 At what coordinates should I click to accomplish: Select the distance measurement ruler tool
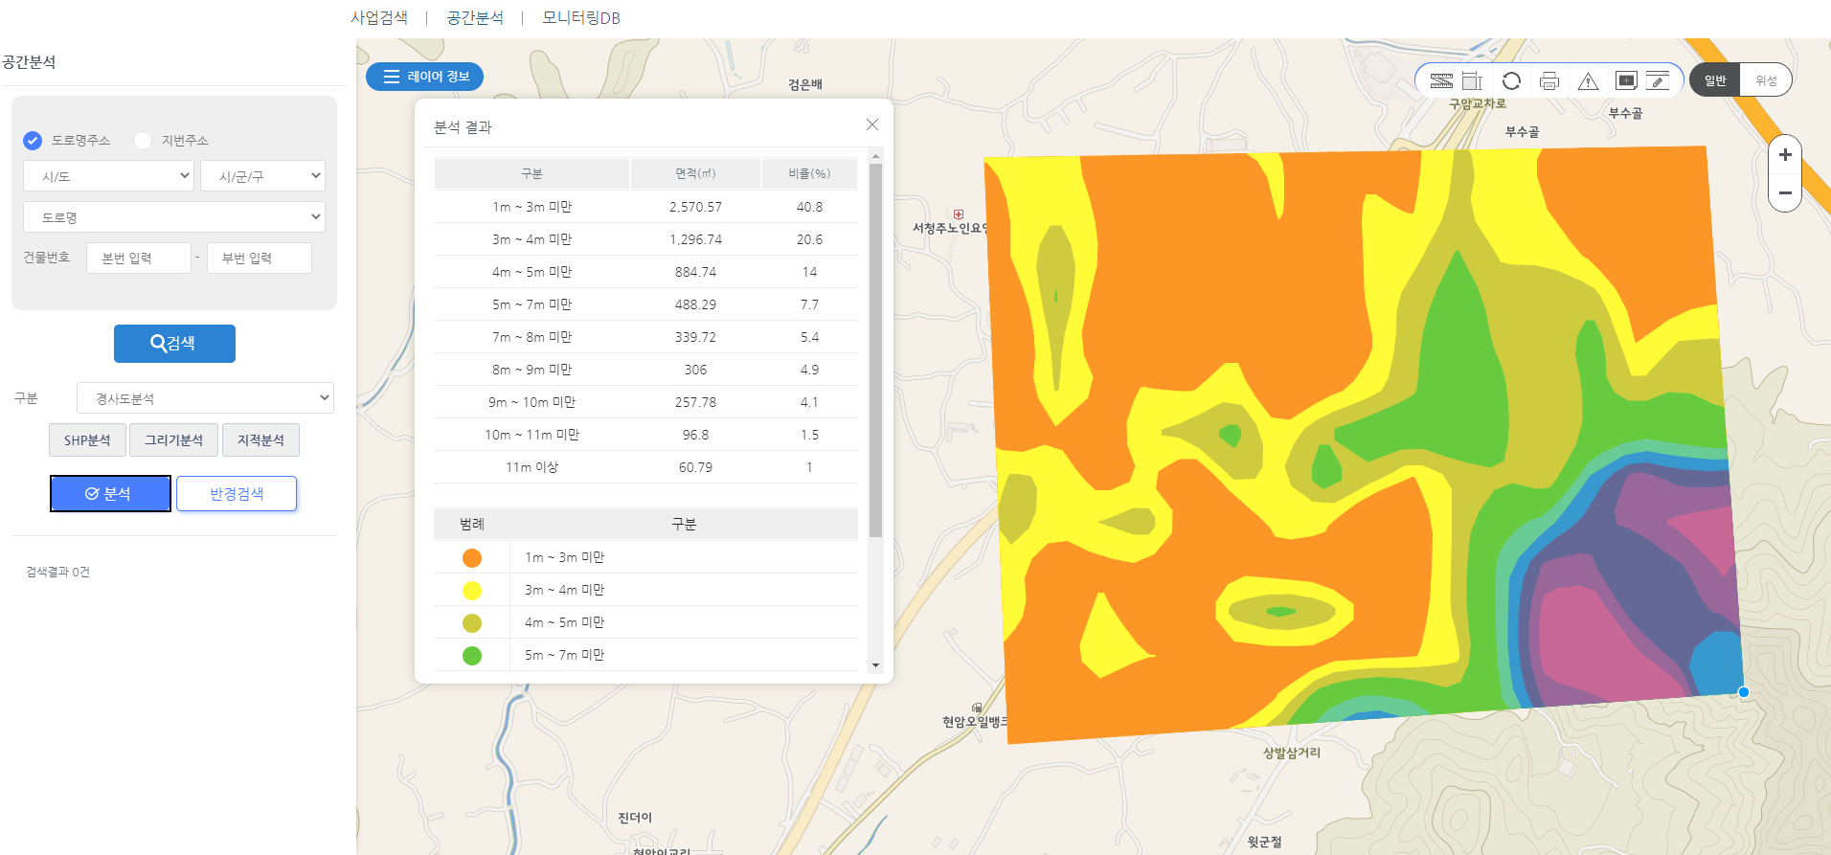(1441, 81)
